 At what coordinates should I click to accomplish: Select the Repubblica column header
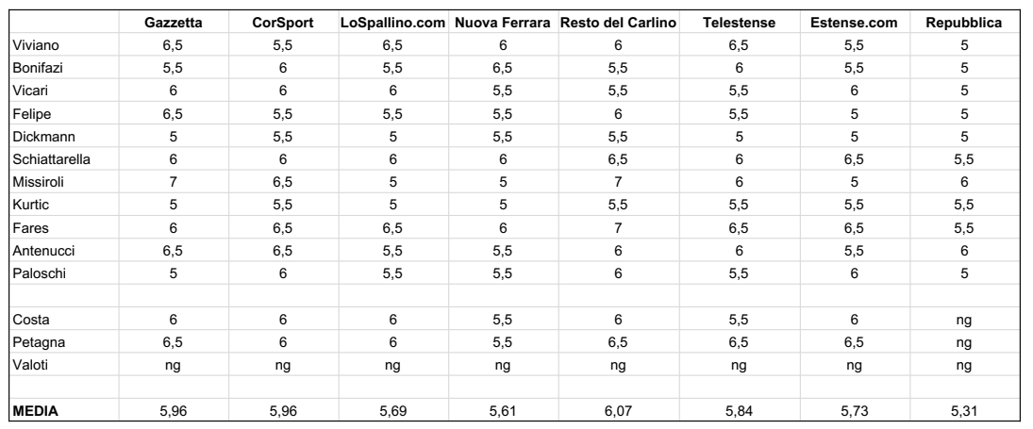[960, 22]
